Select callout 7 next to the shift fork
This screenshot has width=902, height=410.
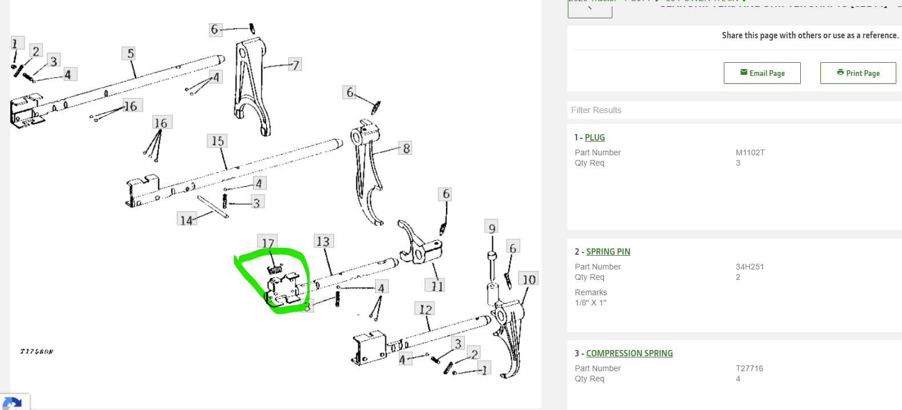pos(295,65)
